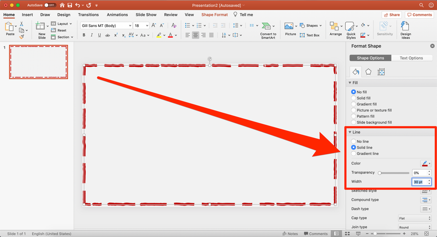
Task: Center align the text
Action: tap(195, 35)
